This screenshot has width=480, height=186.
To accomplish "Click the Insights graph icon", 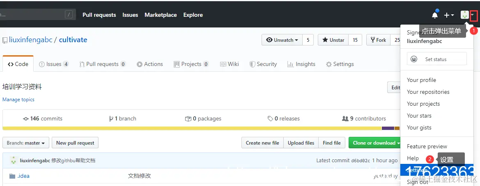I will click(290, 64).
